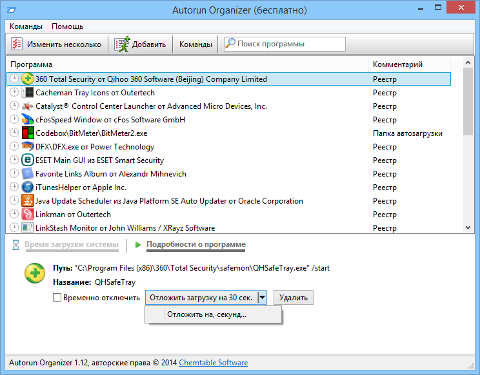Click the clock icon beside Java Update Scheduler

point(14,200)
